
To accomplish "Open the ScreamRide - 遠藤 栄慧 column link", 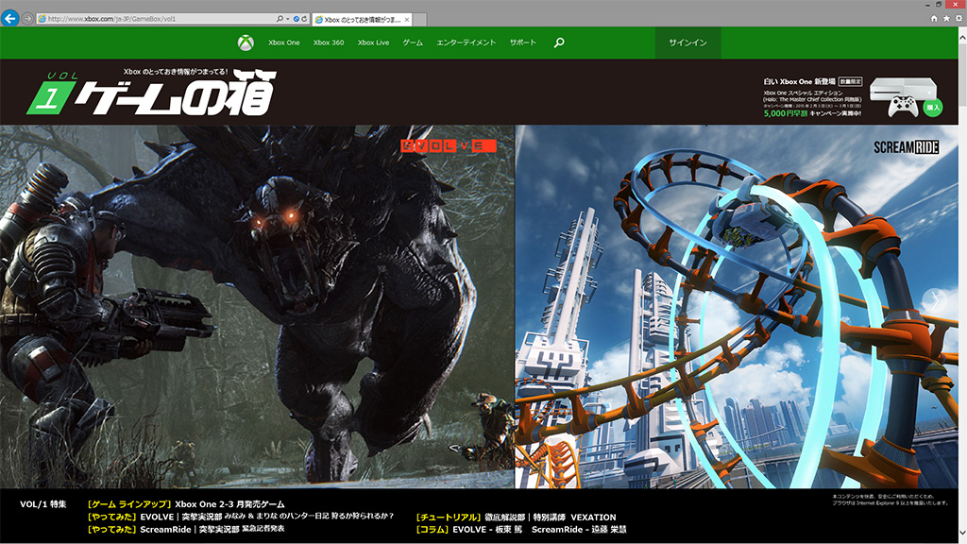I will point(579,529).
